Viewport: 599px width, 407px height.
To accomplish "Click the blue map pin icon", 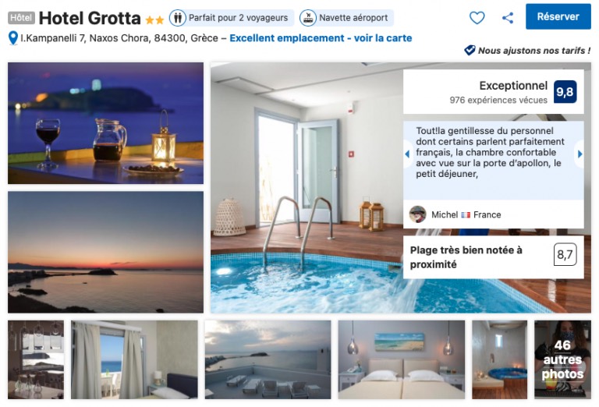I will (13, 38).
